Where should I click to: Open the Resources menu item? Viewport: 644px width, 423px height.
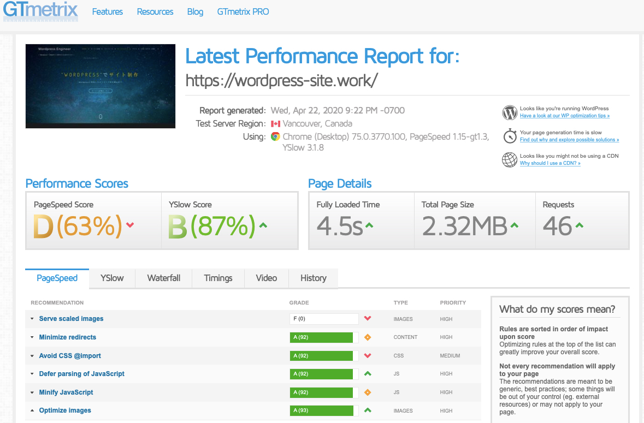click(x=155, y=12)
